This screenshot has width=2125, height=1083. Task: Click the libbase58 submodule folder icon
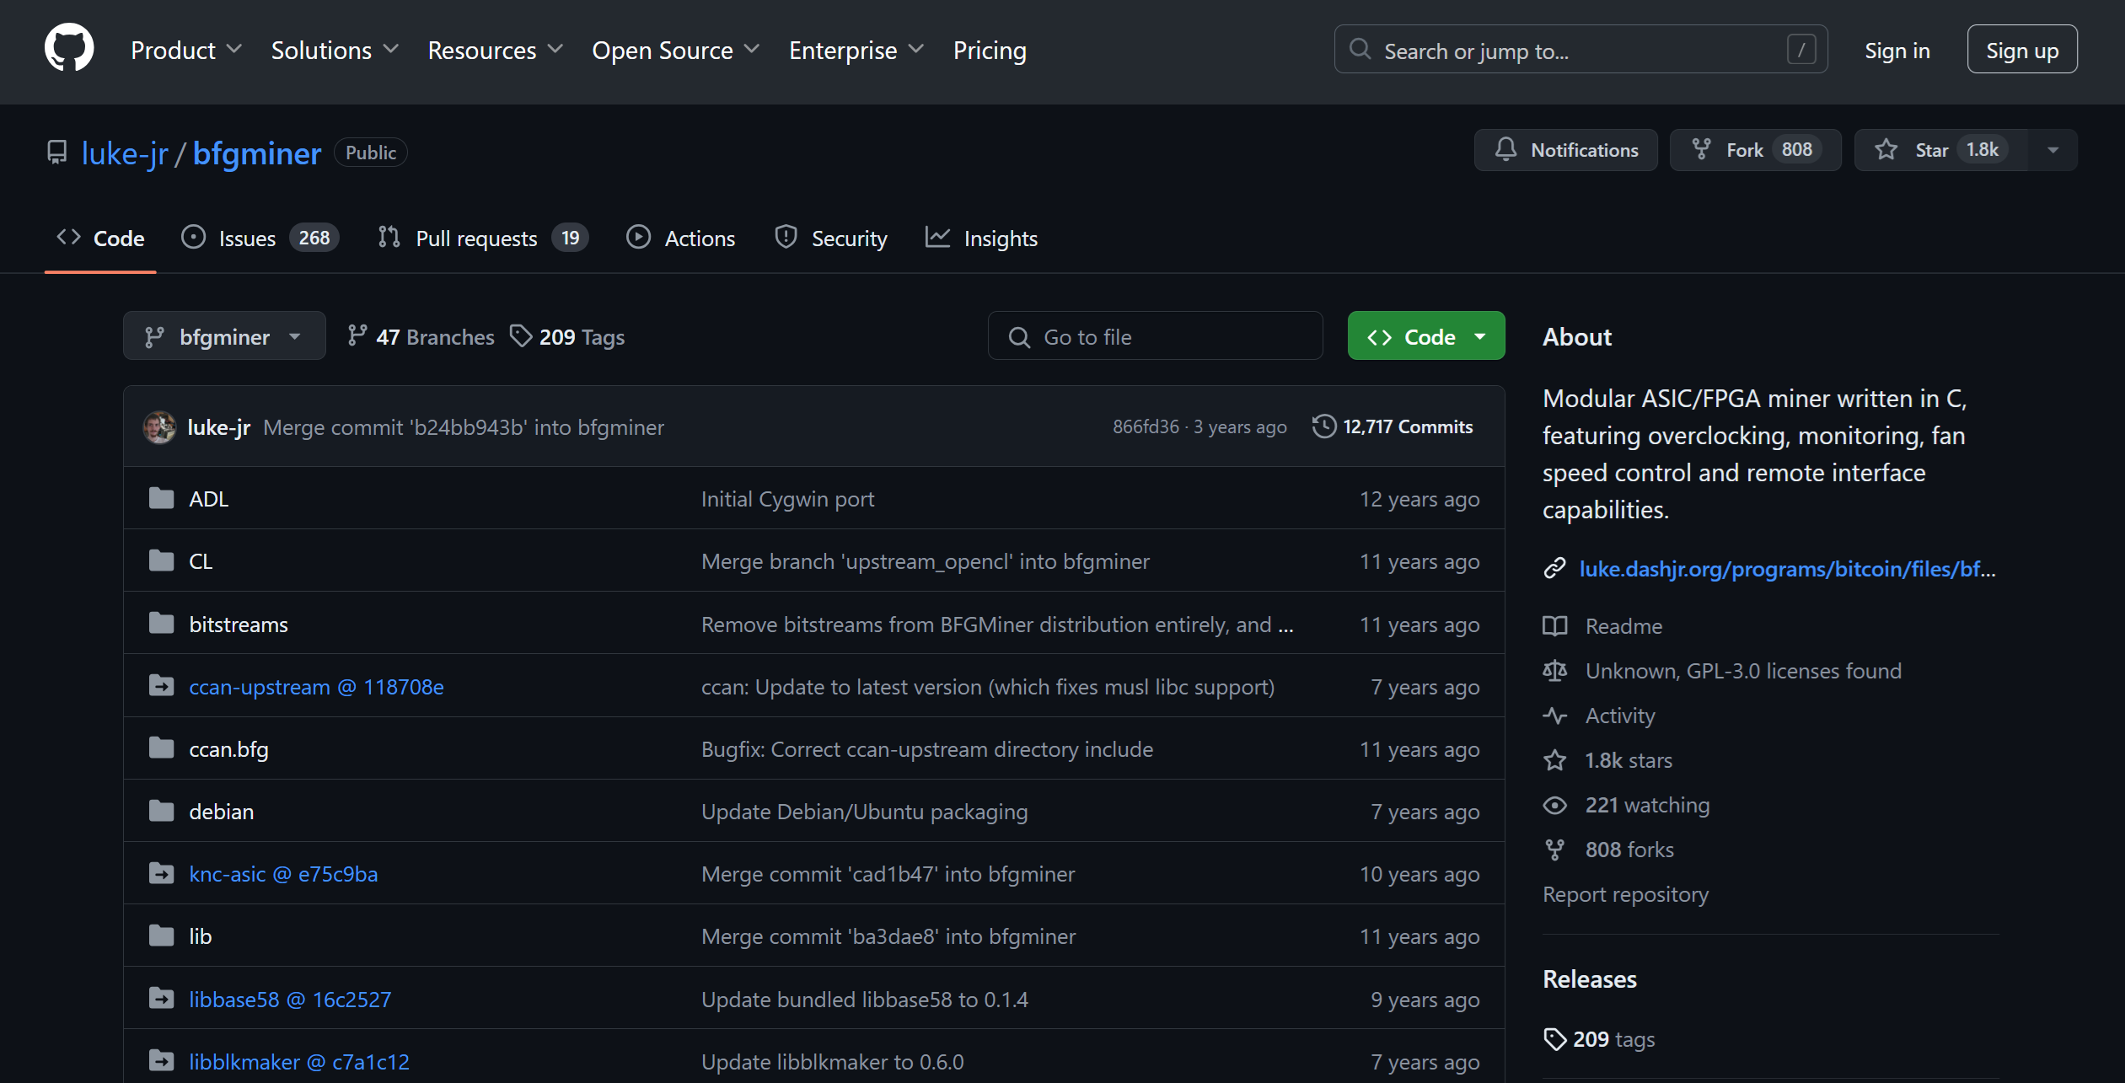(x=161, y=999)
